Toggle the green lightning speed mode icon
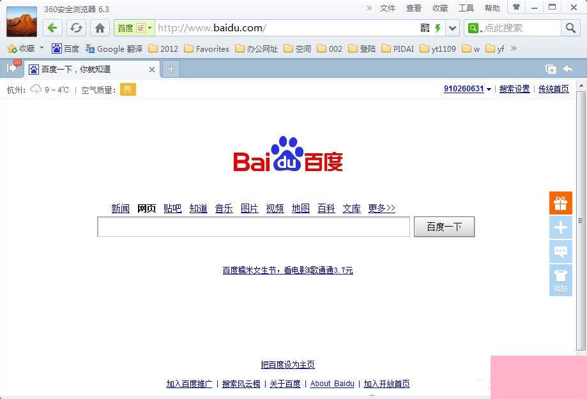Viewport: 587px width, 399px height. click(438, 28)
